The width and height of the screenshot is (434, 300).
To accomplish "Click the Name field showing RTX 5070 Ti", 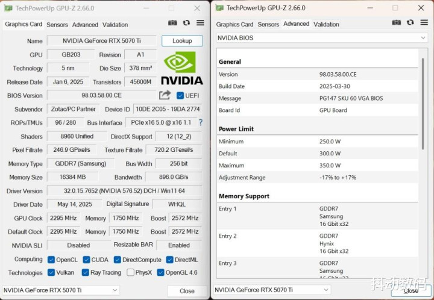I will click(102, 41).
